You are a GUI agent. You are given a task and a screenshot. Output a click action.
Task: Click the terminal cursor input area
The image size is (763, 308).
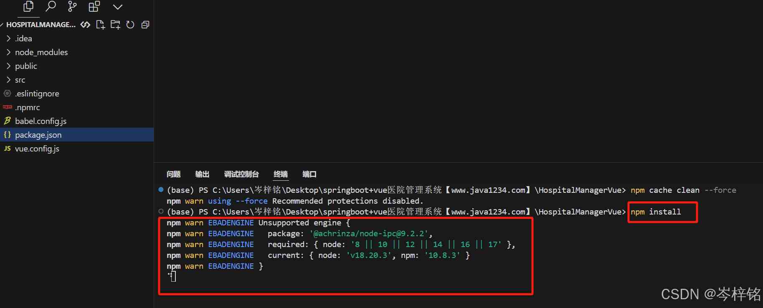pos(173,276)
